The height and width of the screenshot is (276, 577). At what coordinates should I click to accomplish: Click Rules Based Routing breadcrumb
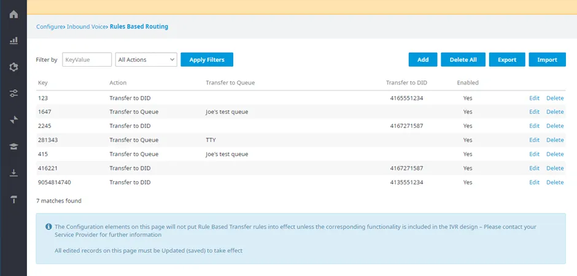139,26
